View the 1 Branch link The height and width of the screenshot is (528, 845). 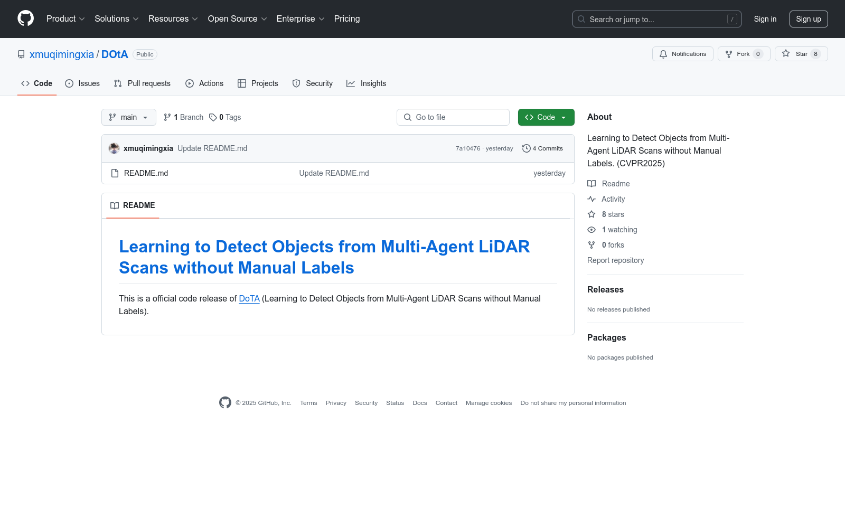183,117
